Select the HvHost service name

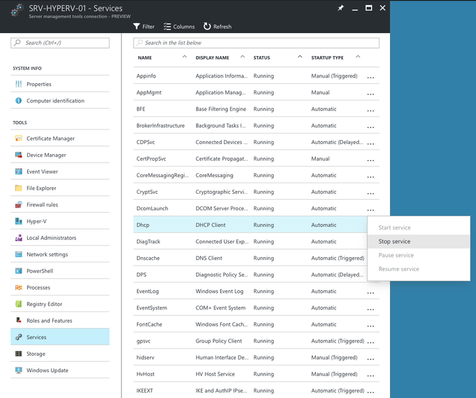pos(145,374)
